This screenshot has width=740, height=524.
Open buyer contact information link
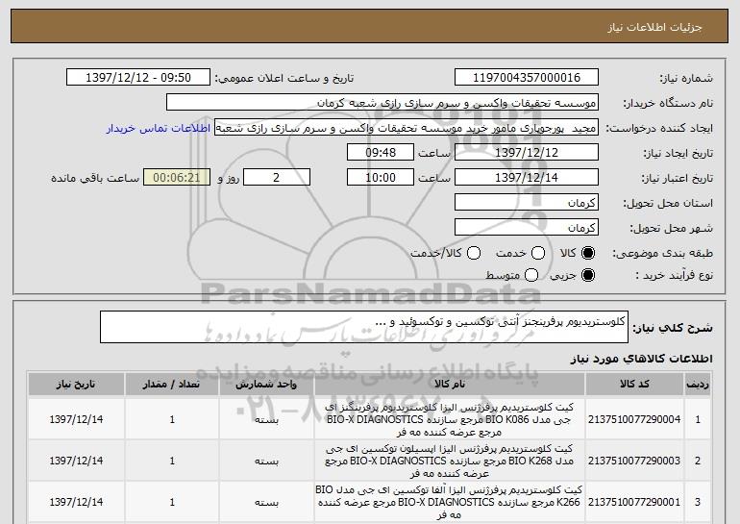point(159,128)
